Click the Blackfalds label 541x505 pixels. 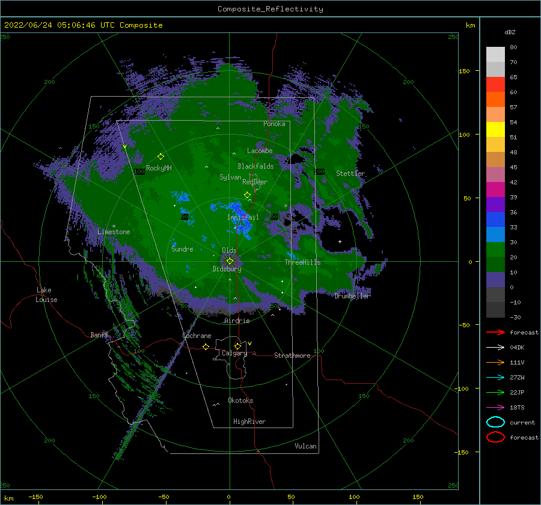pyautogui.click(x=255, y=166)
